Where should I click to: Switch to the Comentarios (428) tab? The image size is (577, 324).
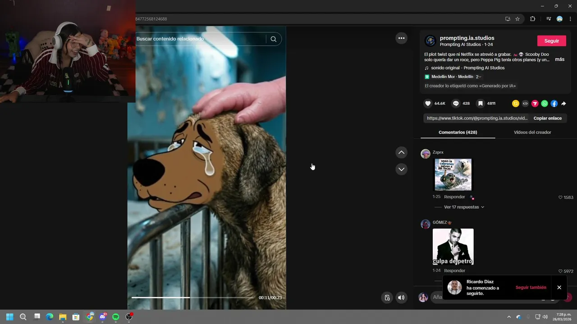(x=458, y=132)
